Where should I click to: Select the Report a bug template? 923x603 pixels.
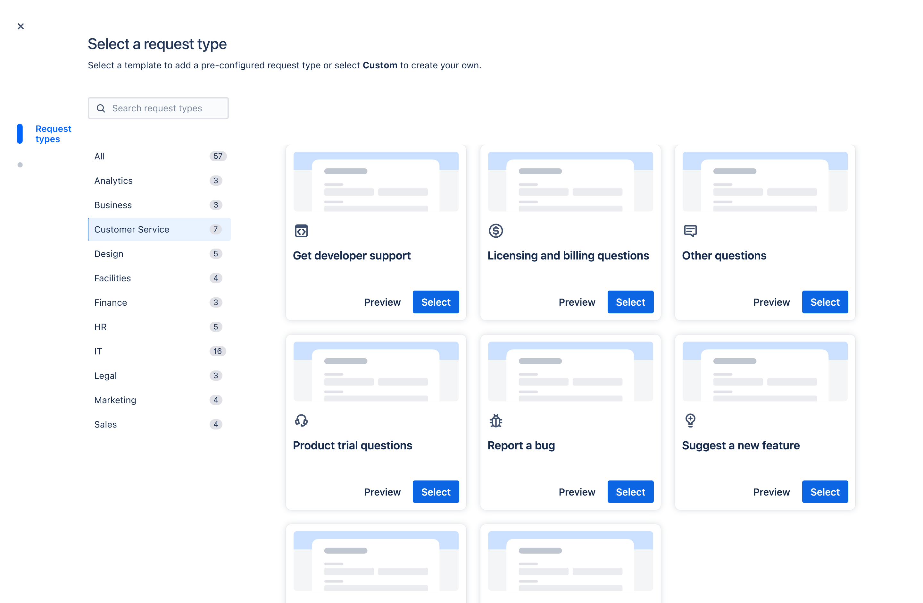coord(630,492)
